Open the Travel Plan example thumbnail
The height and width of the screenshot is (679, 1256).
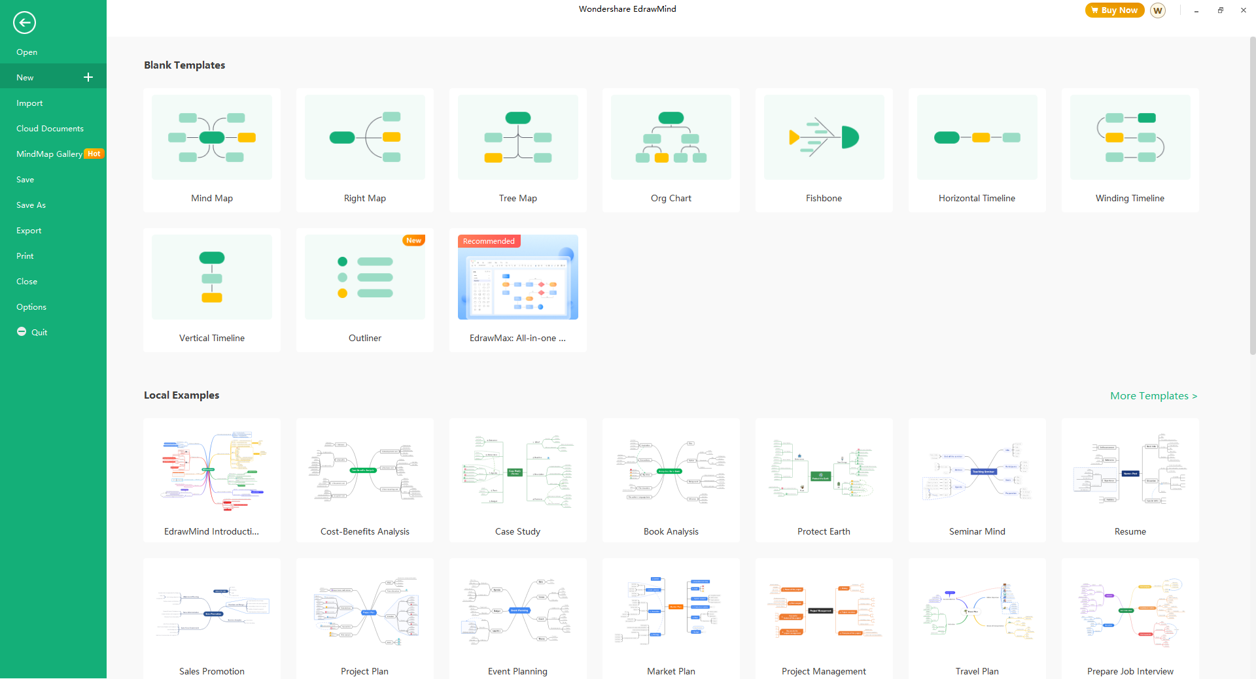pyautogui.click(x=977, y=611)
